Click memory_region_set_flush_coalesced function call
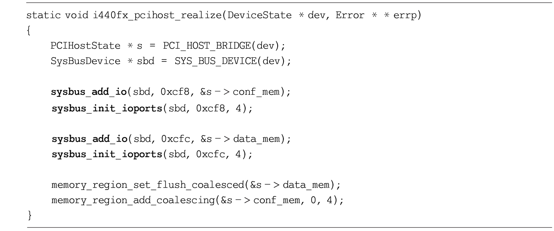This screenshot has height=231, width=554. [x=148, y=185]
